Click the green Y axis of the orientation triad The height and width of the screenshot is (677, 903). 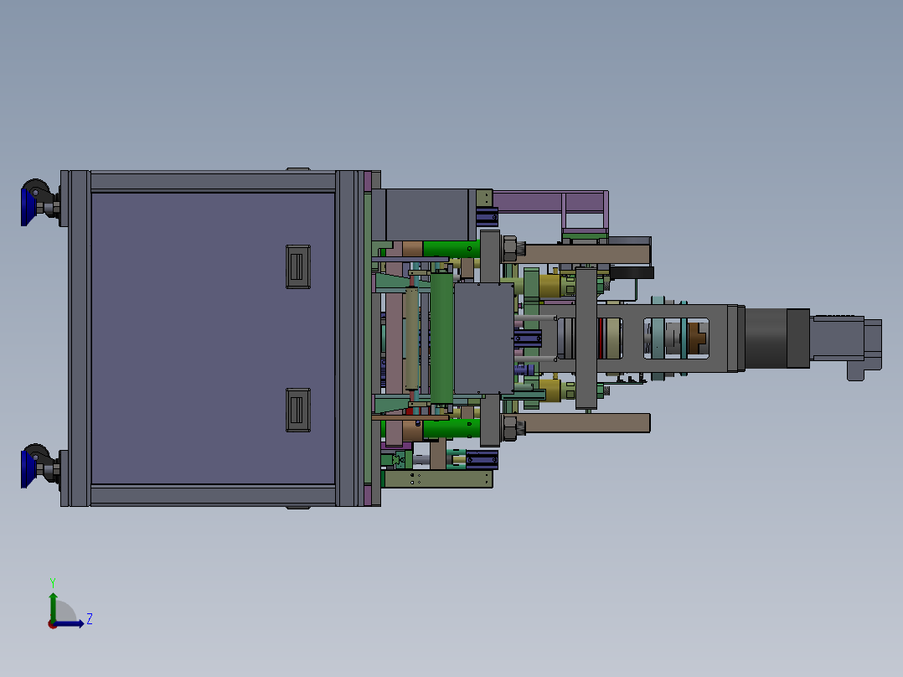(53, 607)
